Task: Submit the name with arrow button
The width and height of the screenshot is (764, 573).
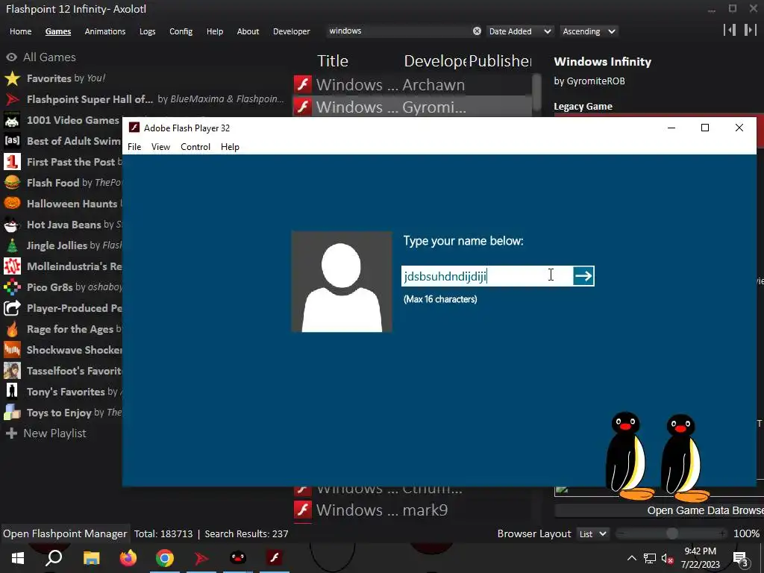Action: point(583,276)
